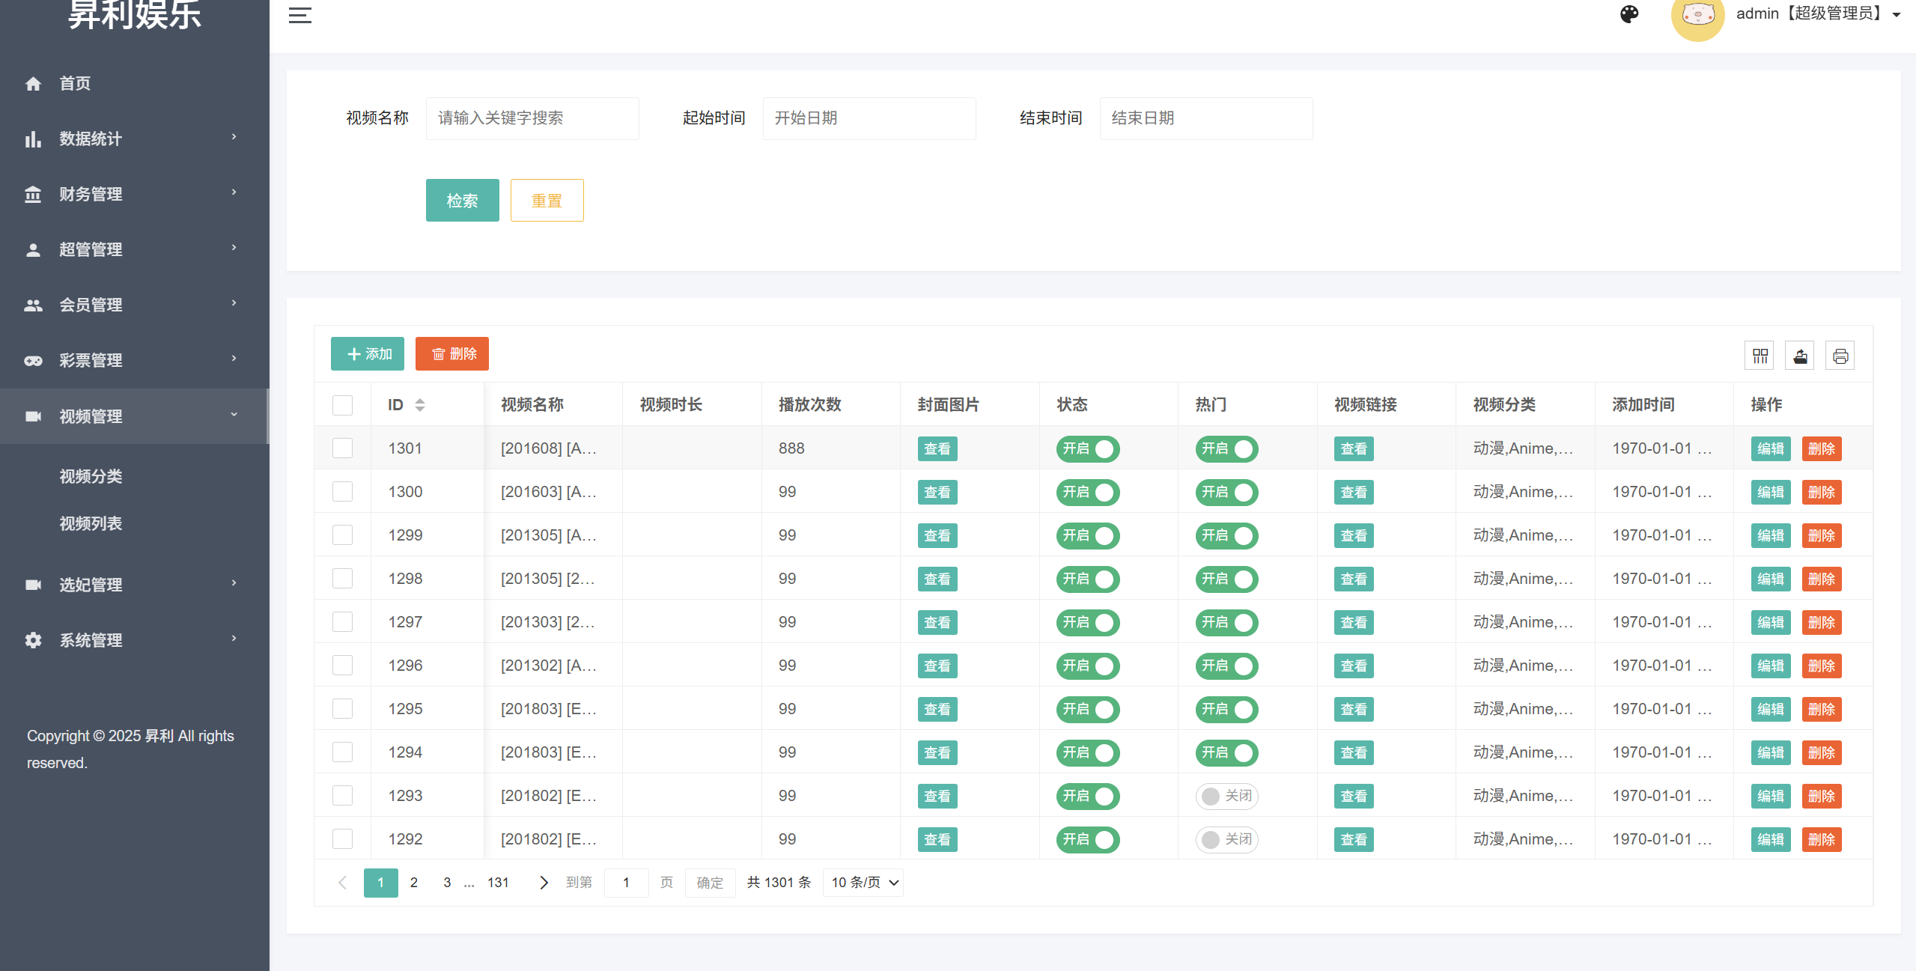Click the 添加 add video button
Viewport: 1916px width, 971px height.
(x=367, y=353)
